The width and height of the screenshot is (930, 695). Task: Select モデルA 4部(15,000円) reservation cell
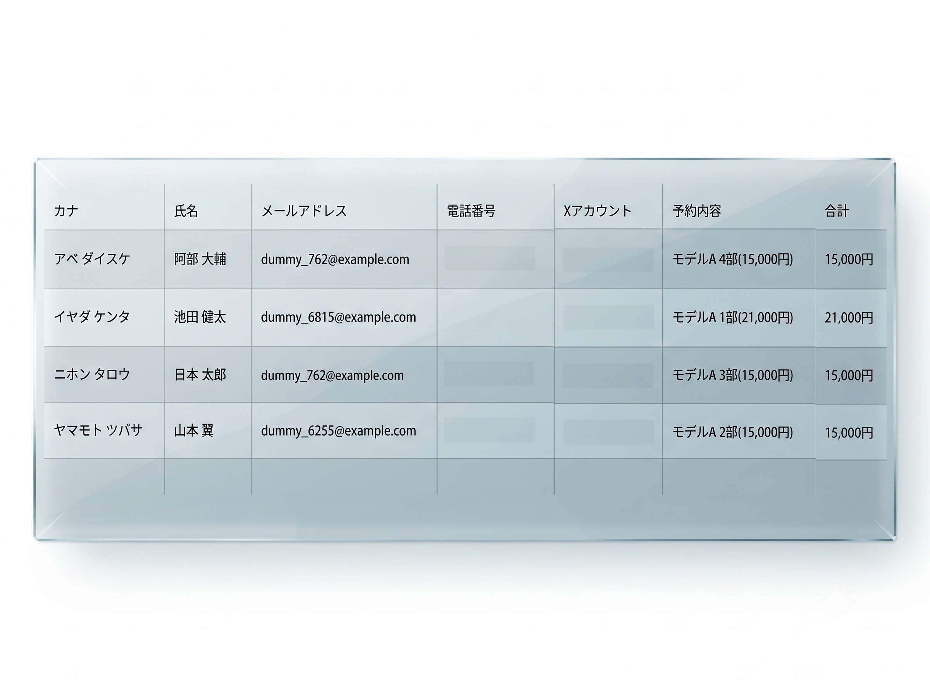pyautogui.click(x=739, y=259)
